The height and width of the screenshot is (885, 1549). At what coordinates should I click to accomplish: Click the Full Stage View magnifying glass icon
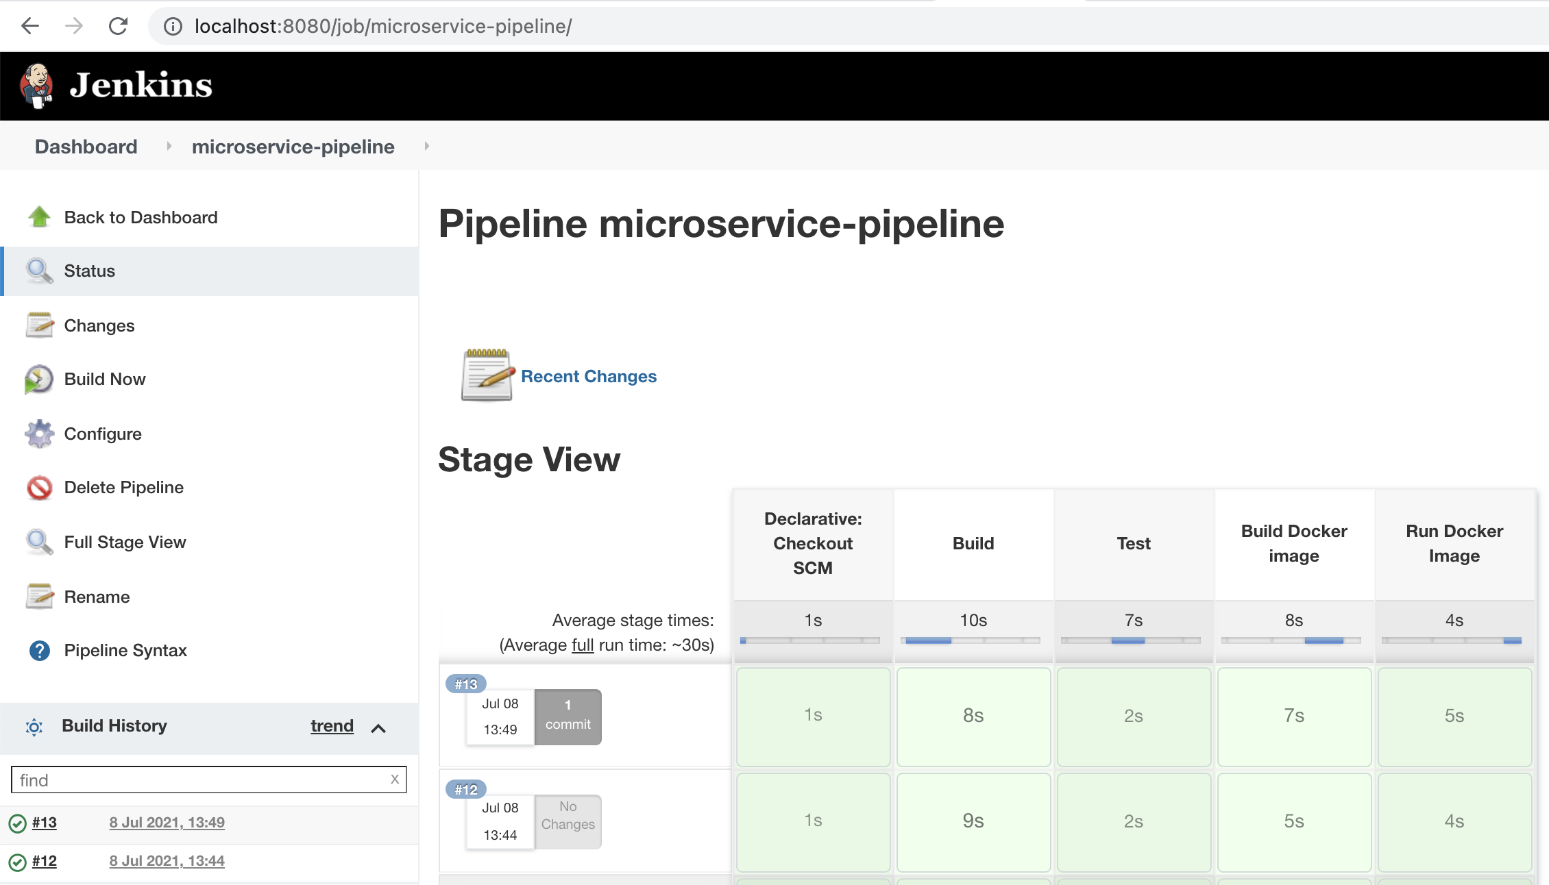39,541
